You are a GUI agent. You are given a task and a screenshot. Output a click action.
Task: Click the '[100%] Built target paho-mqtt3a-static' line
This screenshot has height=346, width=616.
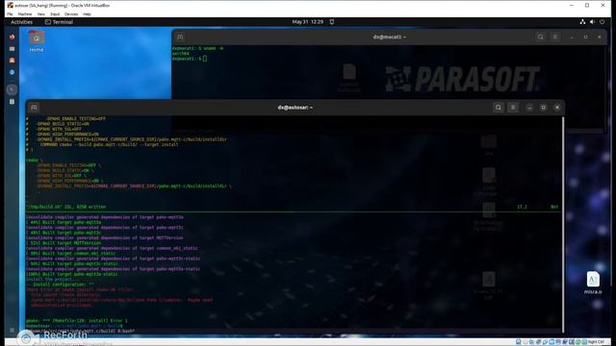72,274
